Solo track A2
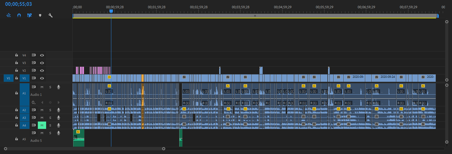 [50, 110]
